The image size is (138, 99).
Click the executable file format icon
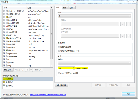click(x=7, y=26)
